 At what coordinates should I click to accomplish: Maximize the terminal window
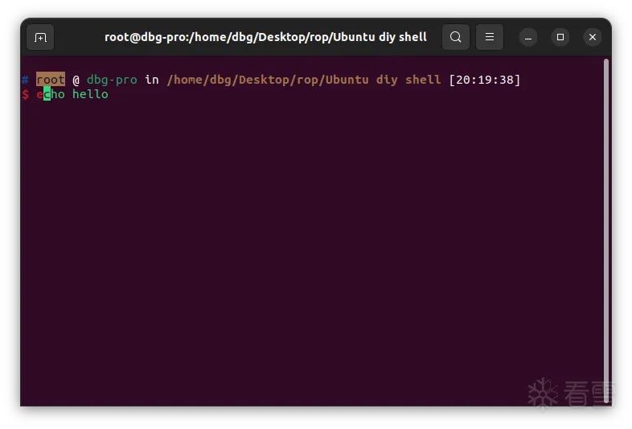pyautogui.click(x=560, y=37)
